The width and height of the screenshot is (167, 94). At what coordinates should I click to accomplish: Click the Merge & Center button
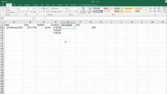point(57,11)
